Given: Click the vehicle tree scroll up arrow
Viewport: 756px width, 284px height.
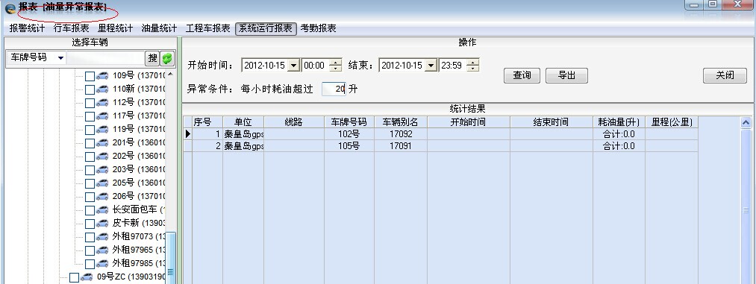Looking at the screenshot, I should point(170,75).
